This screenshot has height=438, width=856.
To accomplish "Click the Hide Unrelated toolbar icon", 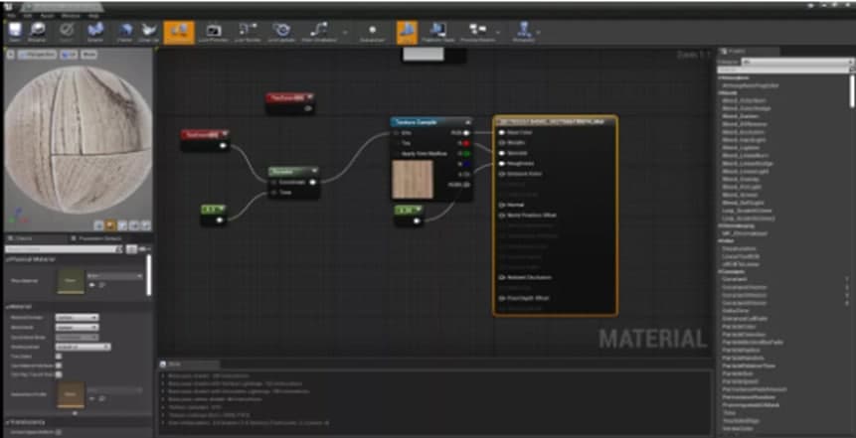I will tap(318, 32).
